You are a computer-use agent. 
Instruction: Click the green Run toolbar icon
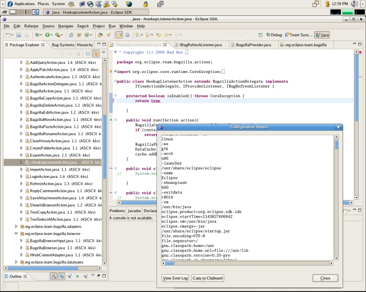click(x=48, y=35)
